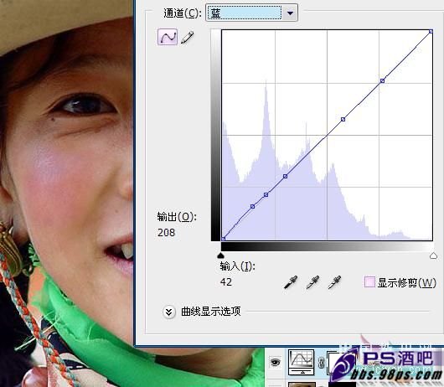This screenshot has width=444, height=387.
Task: Pick the black point eyedropper
Action: point(291,282)
